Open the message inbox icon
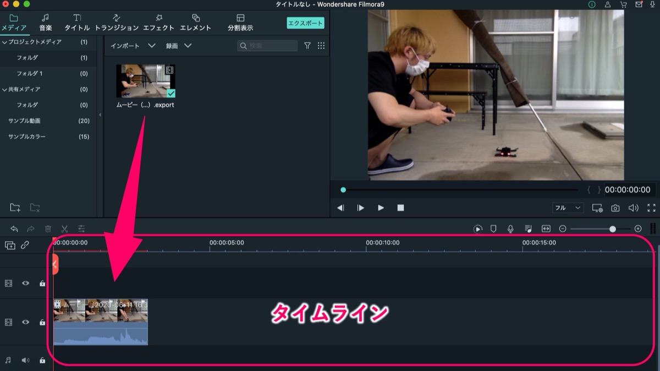Screen dimensions: 660x371 (639, 4)
